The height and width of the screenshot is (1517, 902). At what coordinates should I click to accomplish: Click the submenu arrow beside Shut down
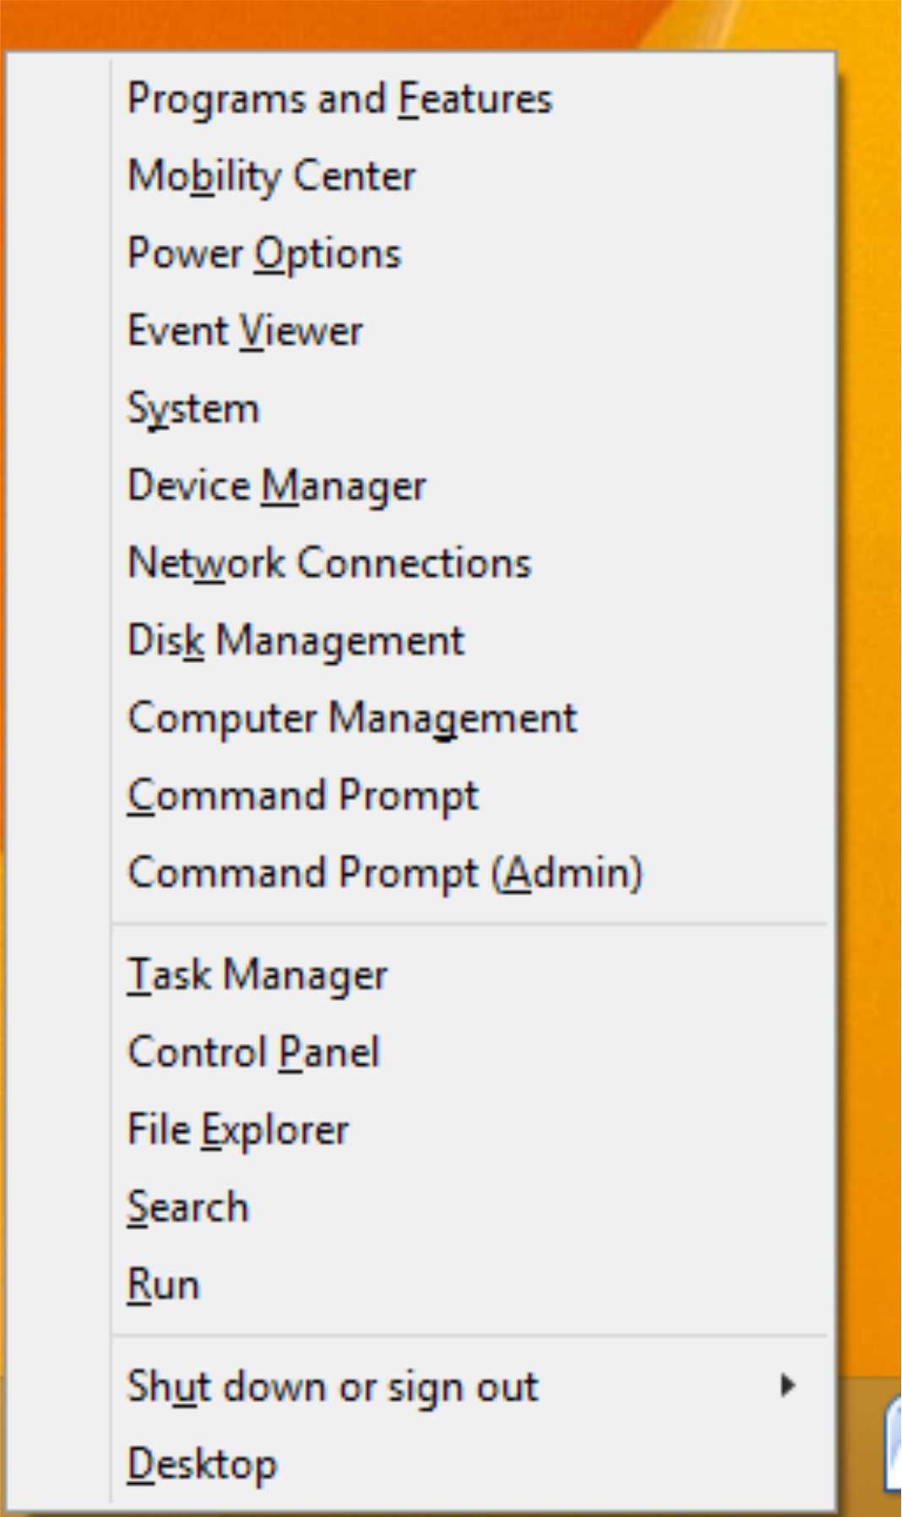point(787,1386)
